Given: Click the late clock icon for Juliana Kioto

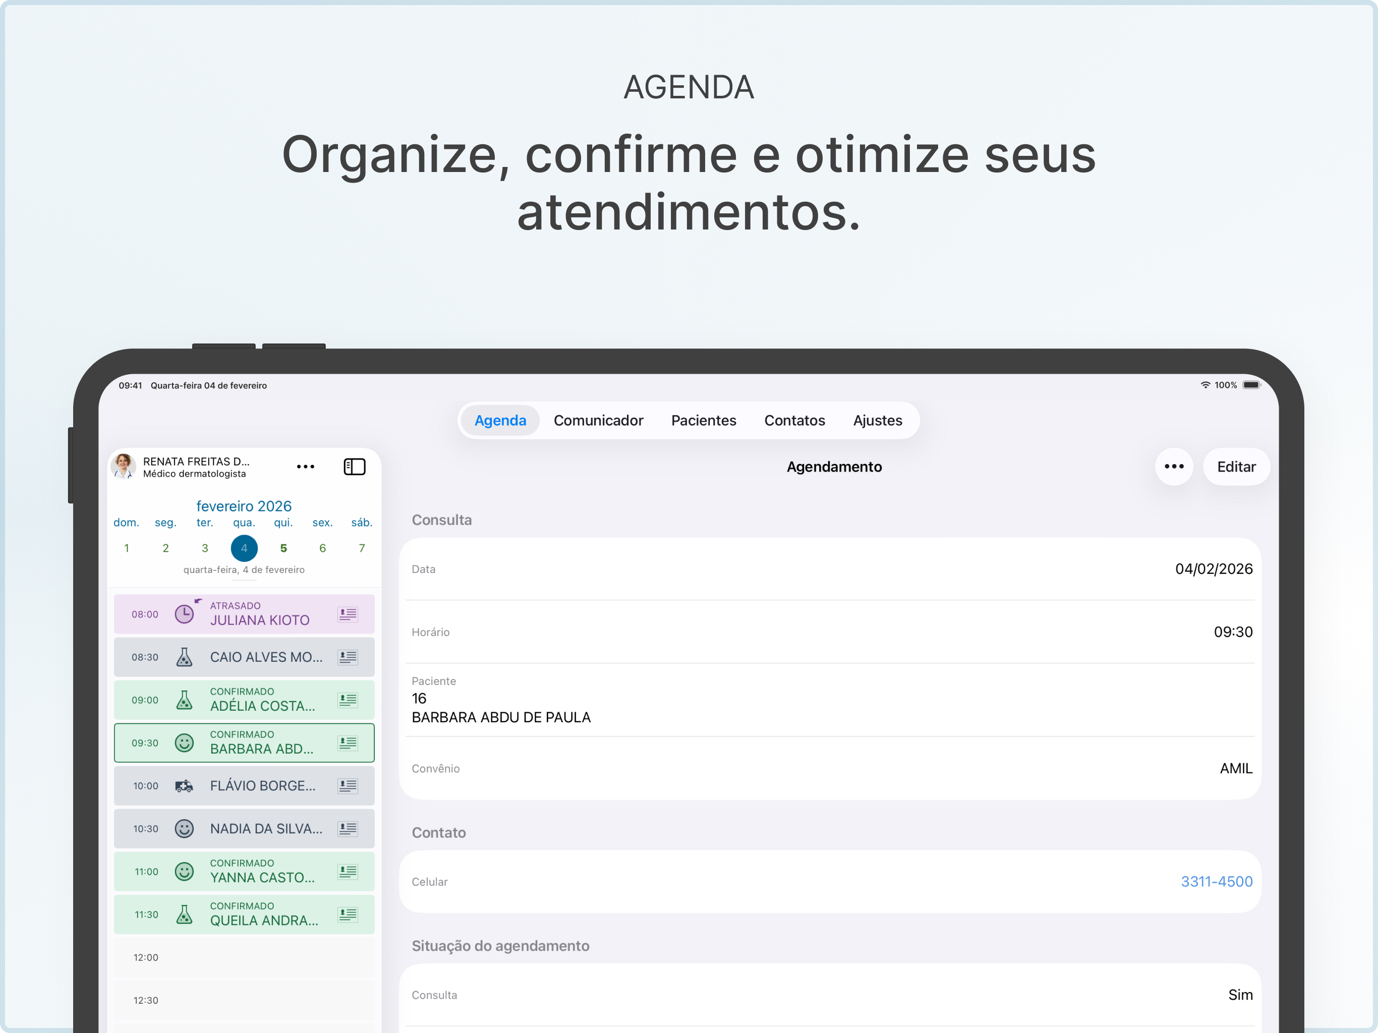Looking at the screenshot, I should [x=185, y=614].
